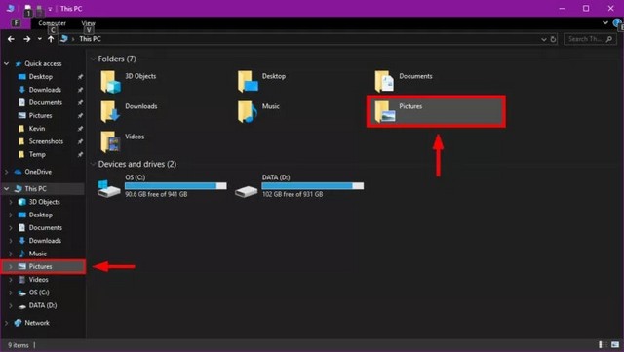624x352 pixels.
Task: Open the Pictures folder icon
Action: [385, 111]
